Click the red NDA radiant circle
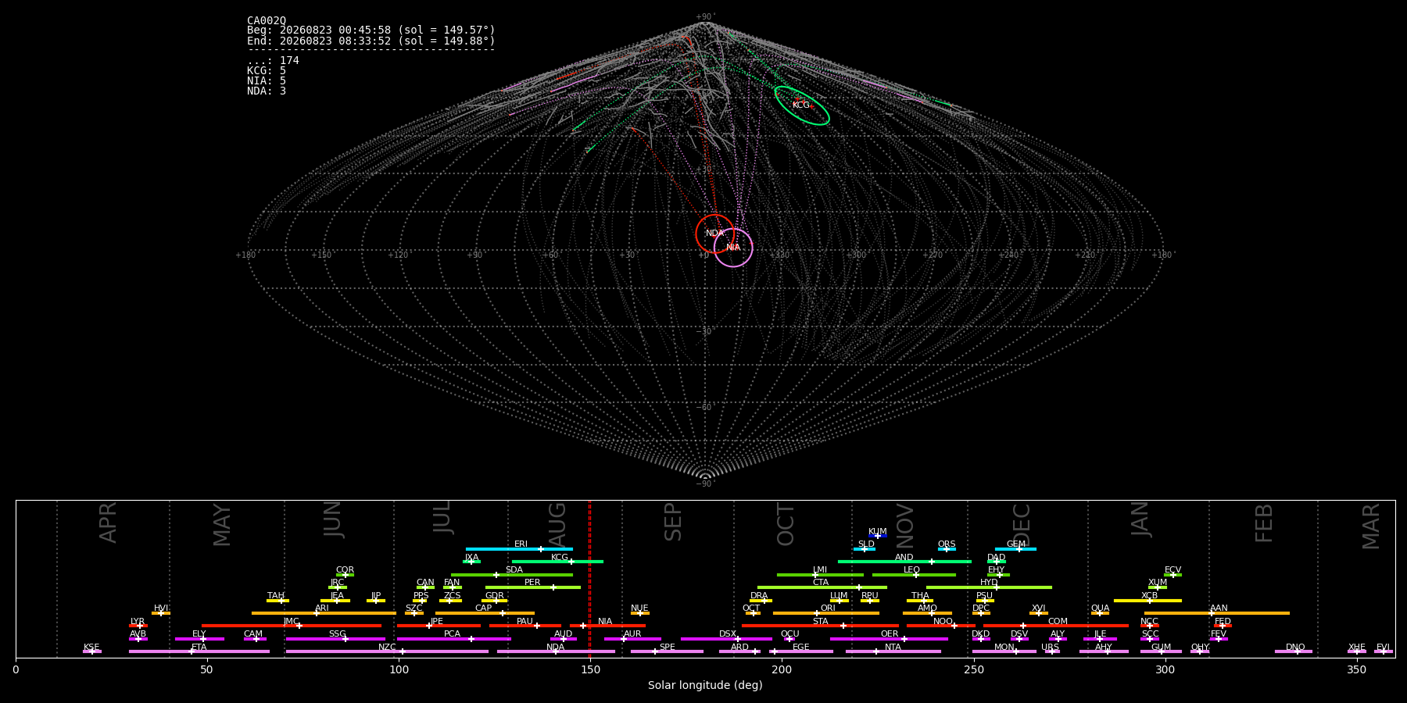The image size is (1407, 703). coord(714,234)
